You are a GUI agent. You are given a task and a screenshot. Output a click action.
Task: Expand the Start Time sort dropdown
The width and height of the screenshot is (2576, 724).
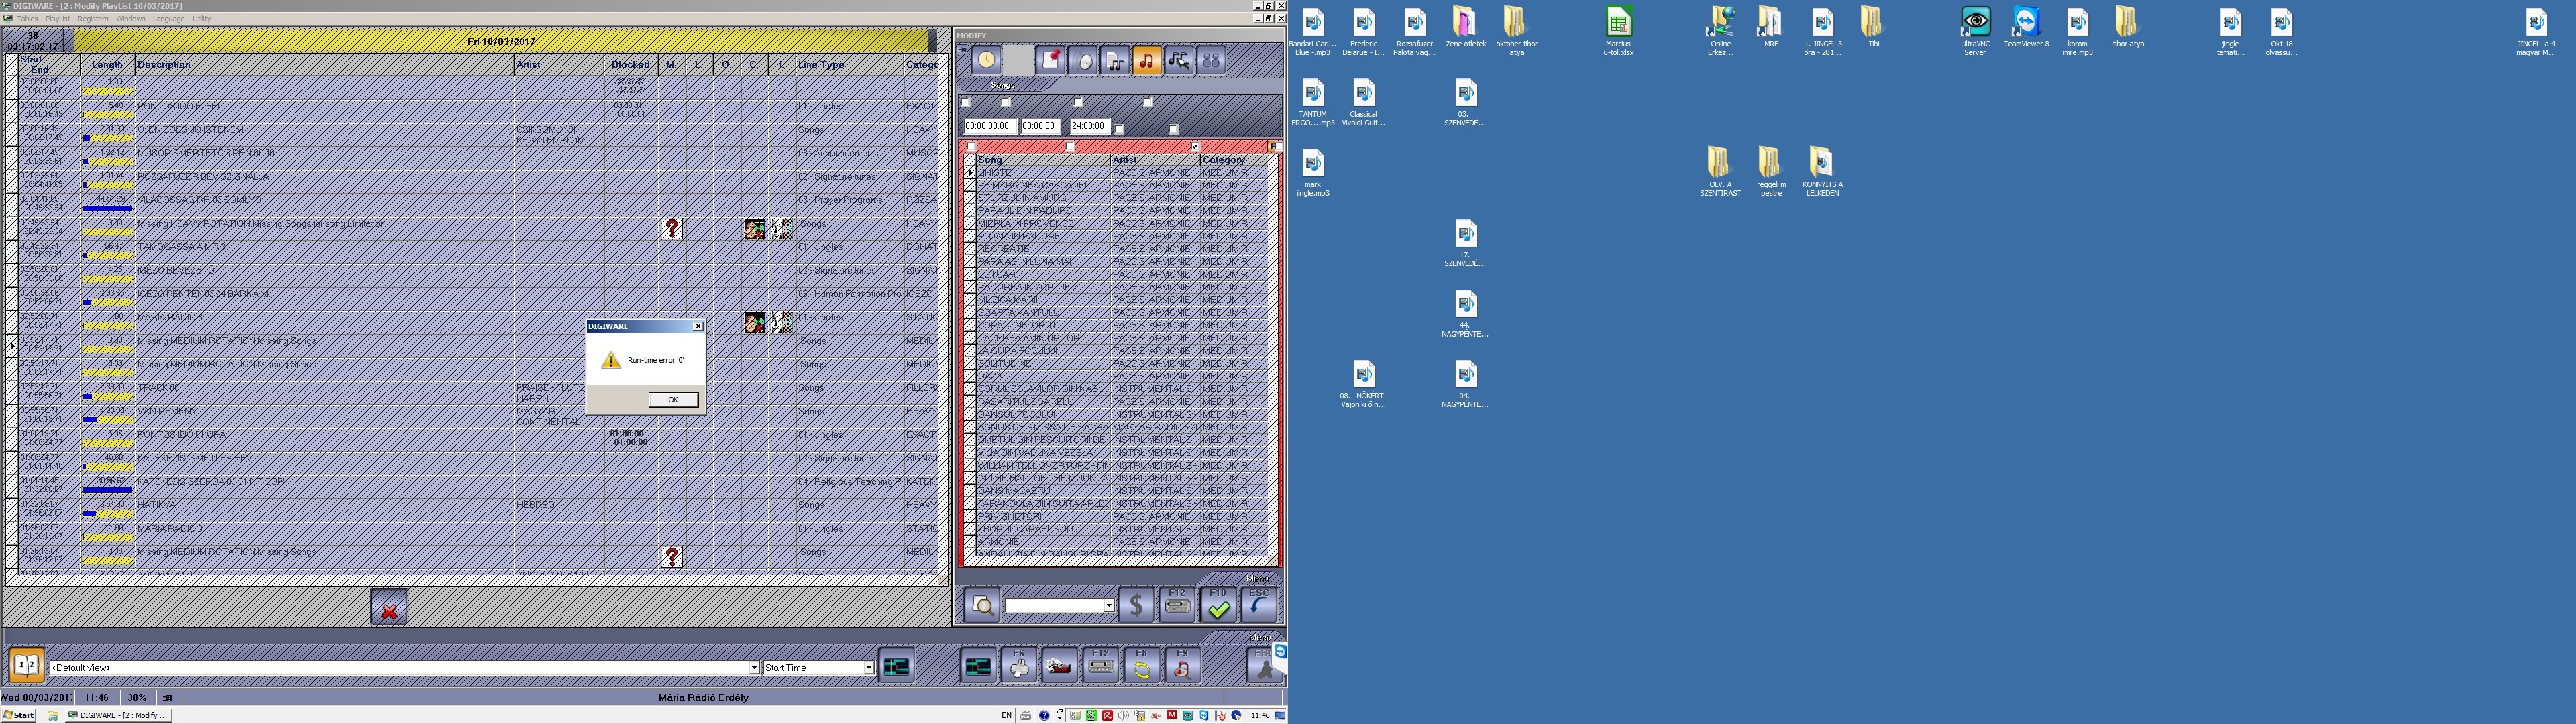[868, 668]
